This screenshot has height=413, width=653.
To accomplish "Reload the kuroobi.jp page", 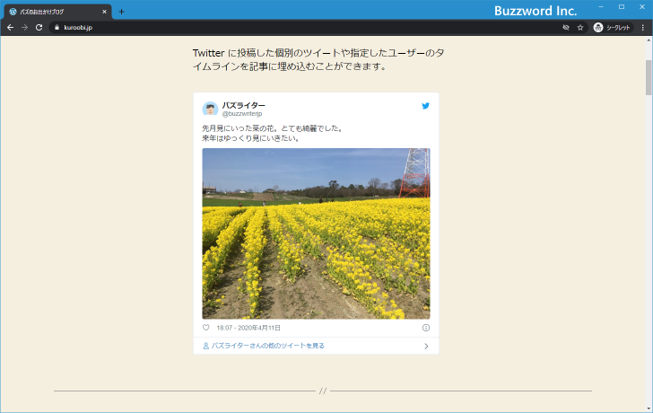I will [39, 28].
